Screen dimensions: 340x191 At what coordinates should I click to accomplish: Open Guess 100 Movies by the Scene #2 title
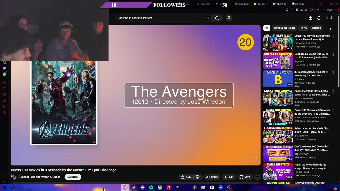312,112
